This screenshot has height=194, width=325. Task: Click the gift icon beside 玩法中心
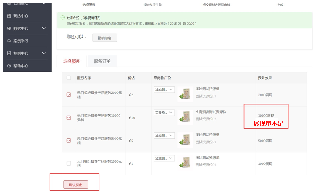[x=9, y=16]
